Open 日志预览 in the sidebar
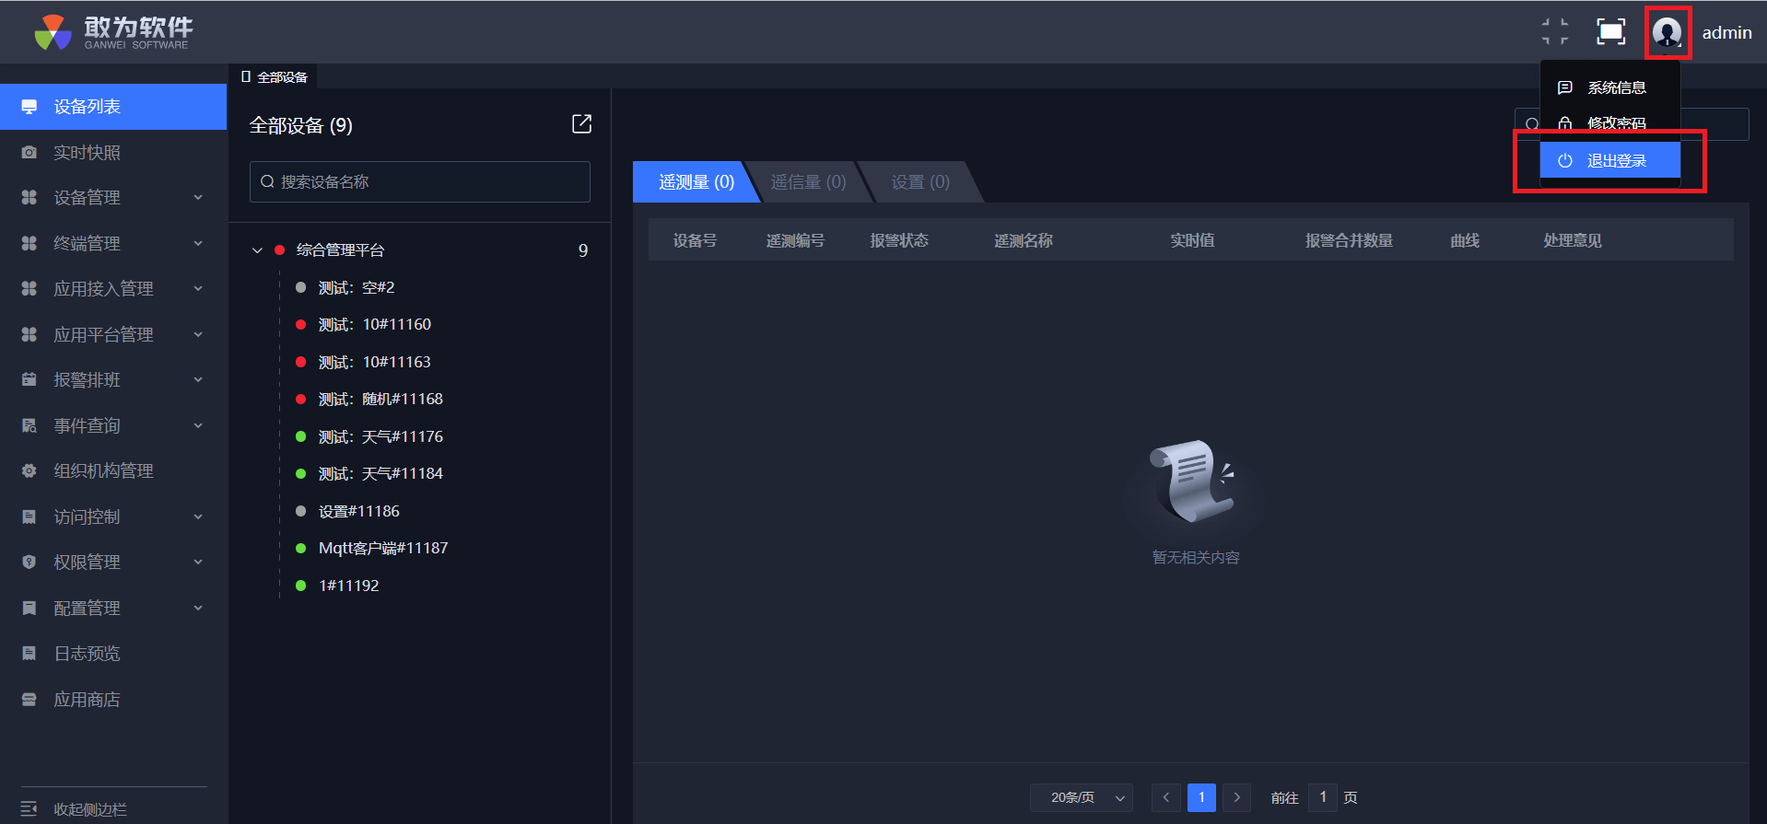The width and height of the screenshot is (1767, 824). tap(87, 654)
